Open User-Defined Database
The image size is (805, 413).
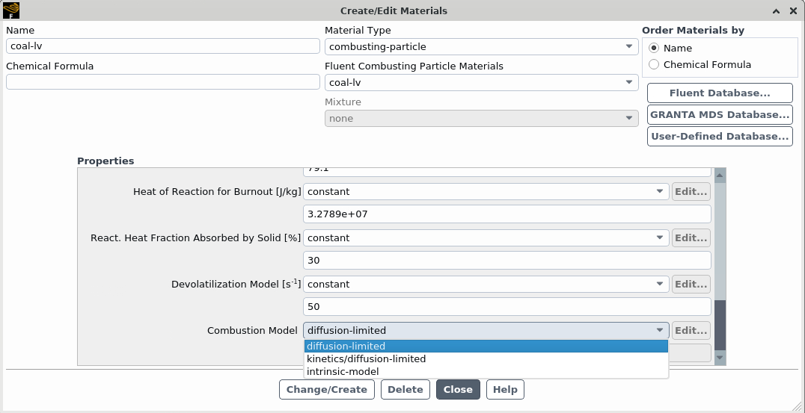pyautogui.click(x=719, y=137)
